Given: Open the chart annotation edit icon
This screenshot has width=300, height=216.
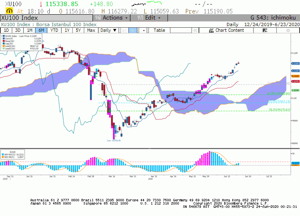Looking at the screenshot, I should tap(265, 31).
